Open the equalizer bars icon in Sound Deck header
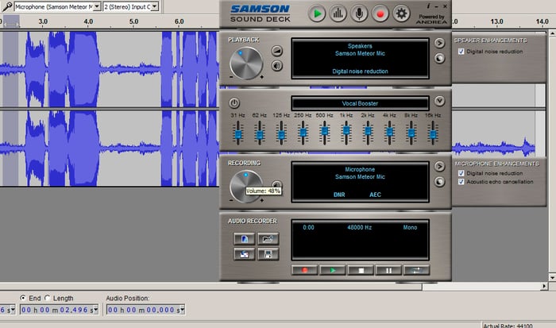The width and height of the screenshot is (556, 328). tap(338, 14)
